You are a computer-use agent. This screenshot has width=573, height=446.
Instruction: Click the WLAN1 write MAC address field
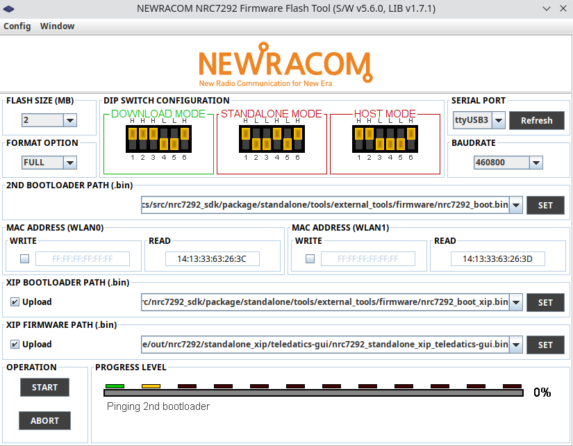368,259
